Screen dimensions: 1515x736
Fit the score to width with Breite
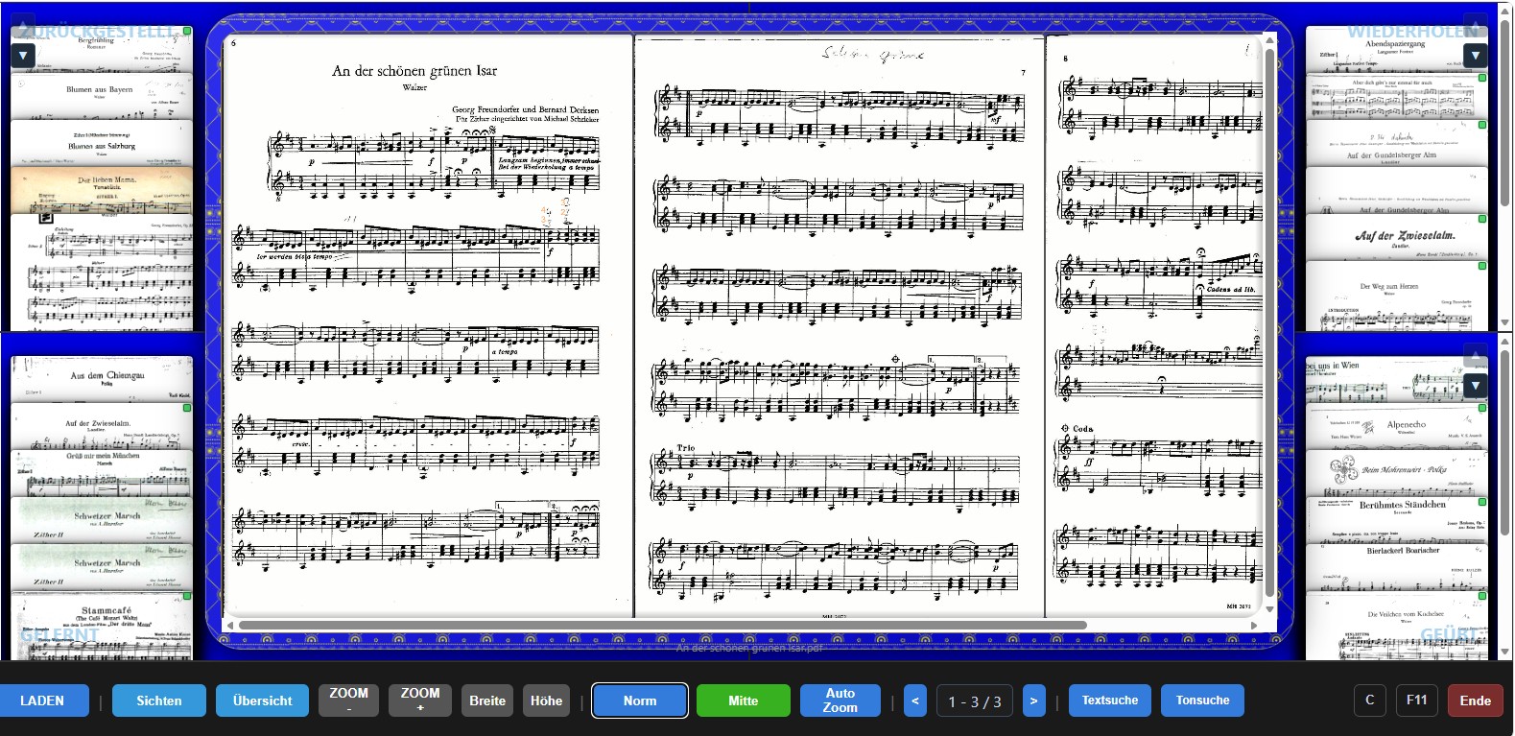[487, 700]
